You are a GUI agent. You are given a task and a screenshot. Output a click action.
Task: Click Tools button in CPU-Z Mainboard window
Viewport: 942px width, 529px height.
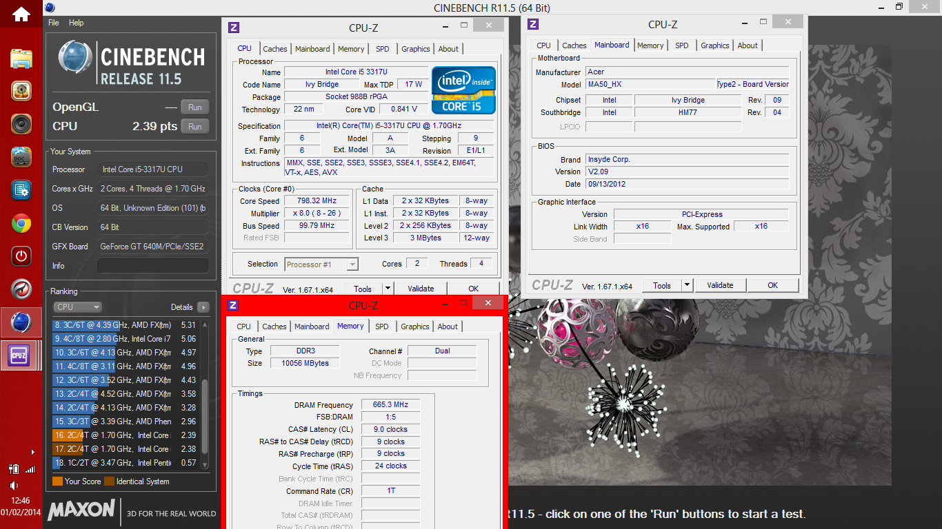(662, 285)
